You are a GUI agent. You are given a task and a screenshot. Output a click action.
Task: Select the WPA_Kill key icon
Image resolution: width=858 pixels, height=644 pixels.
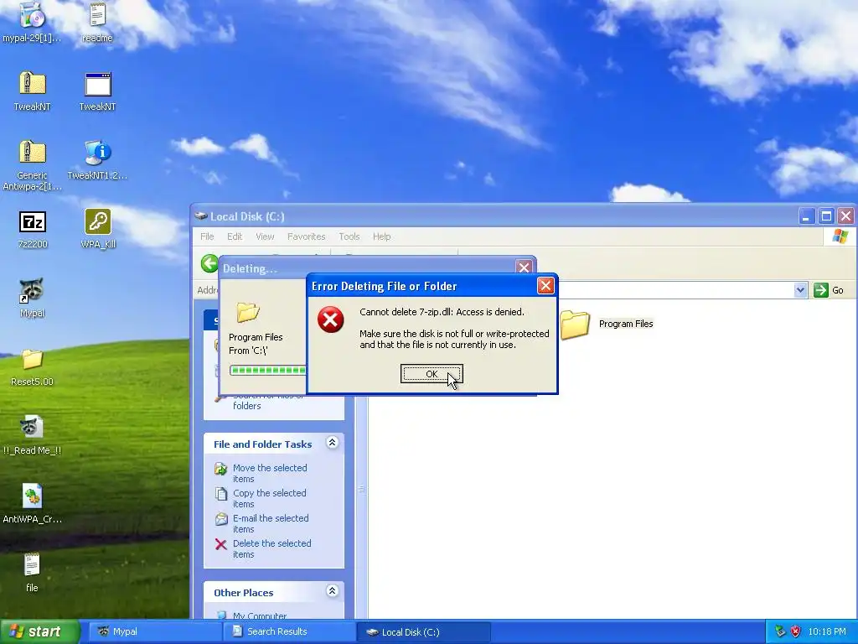click(98, 230)
